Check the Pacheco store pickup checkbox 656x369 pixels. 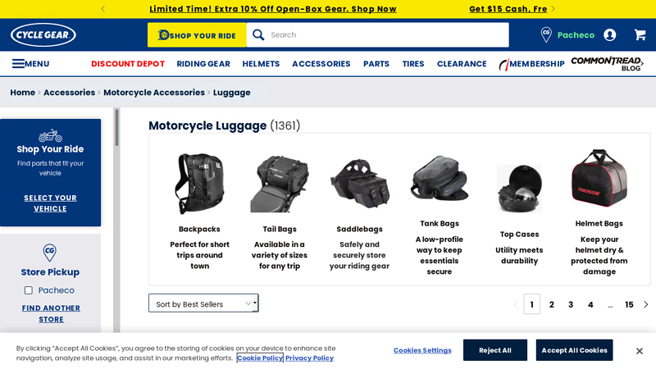click(29, 290)
